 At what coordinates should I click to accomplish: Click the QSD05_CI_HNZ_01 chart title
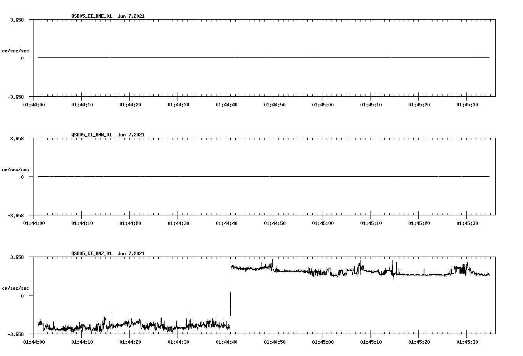tap(108, 254)
